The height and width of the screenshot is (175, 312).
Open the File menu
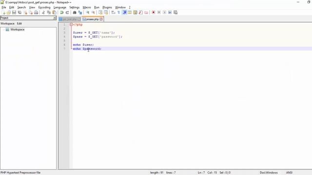(x=4, y=7)
